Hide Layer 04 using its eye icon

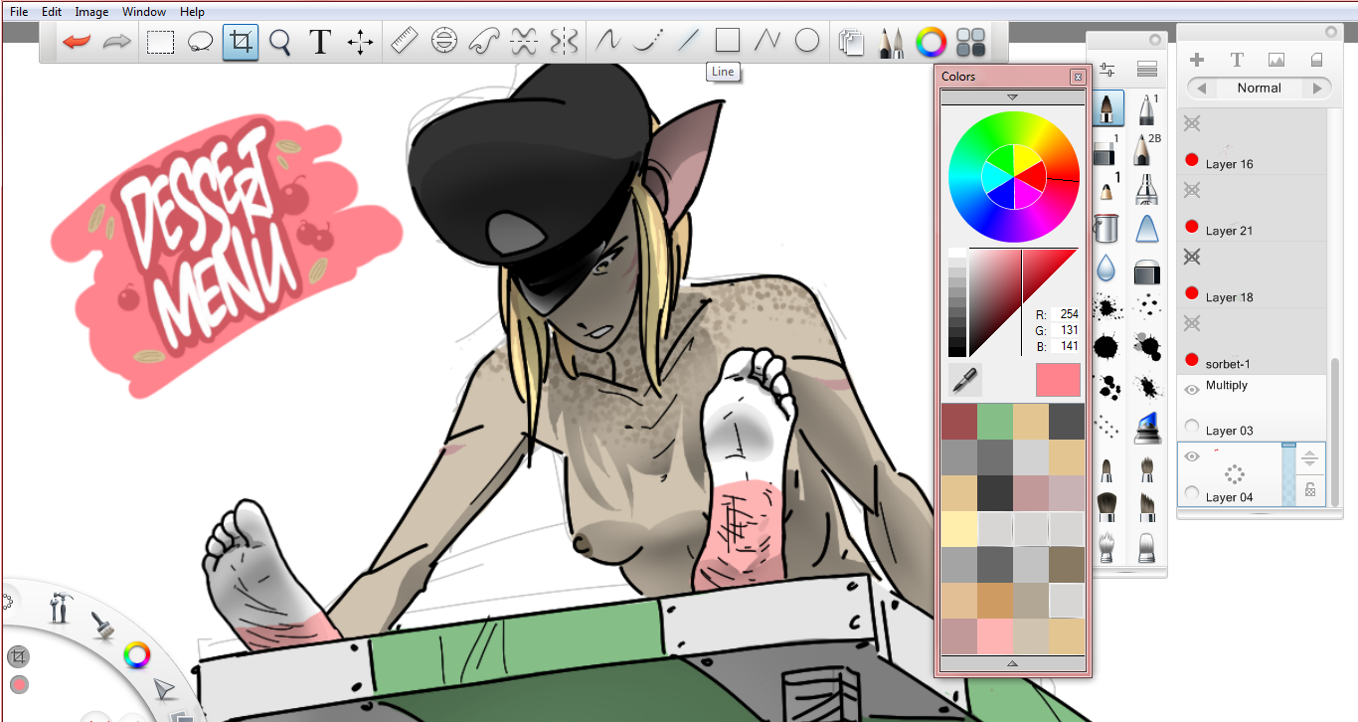tap(1192, 456)
